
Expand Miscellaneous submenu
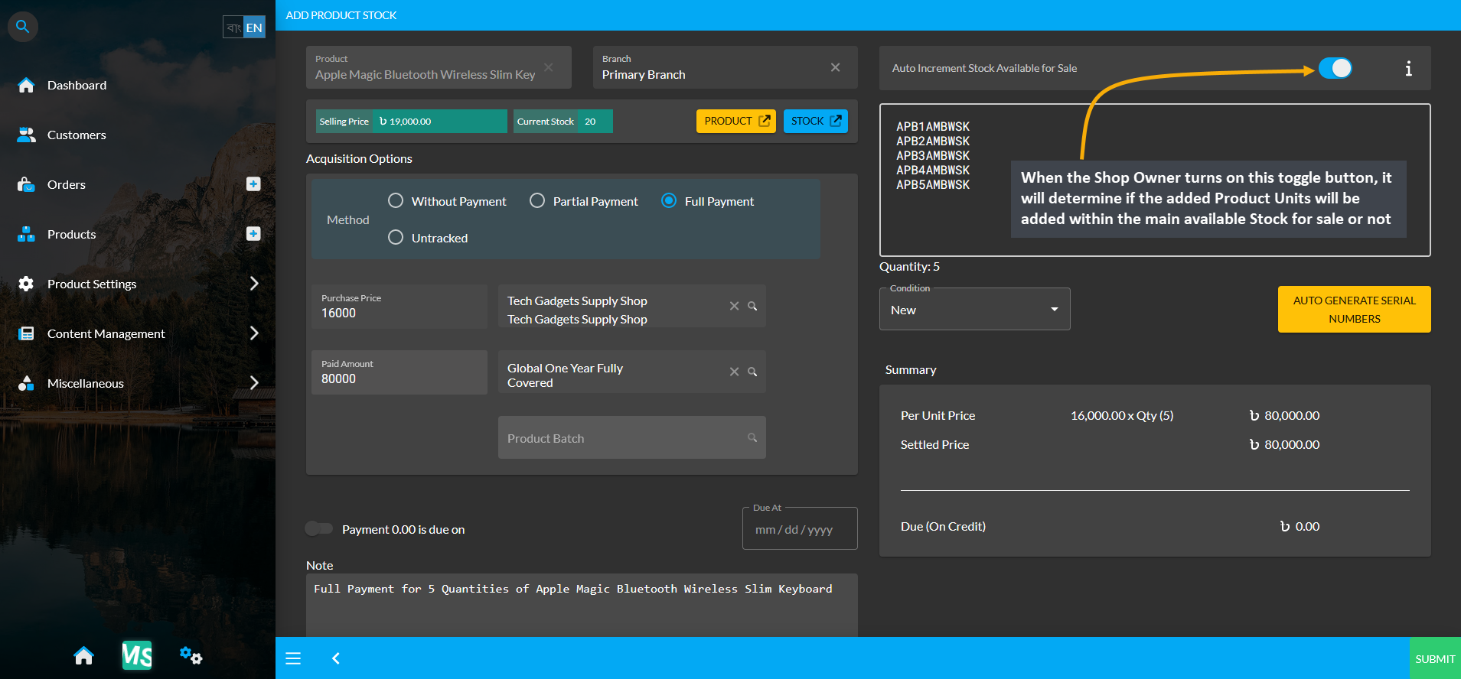[254, 383]
